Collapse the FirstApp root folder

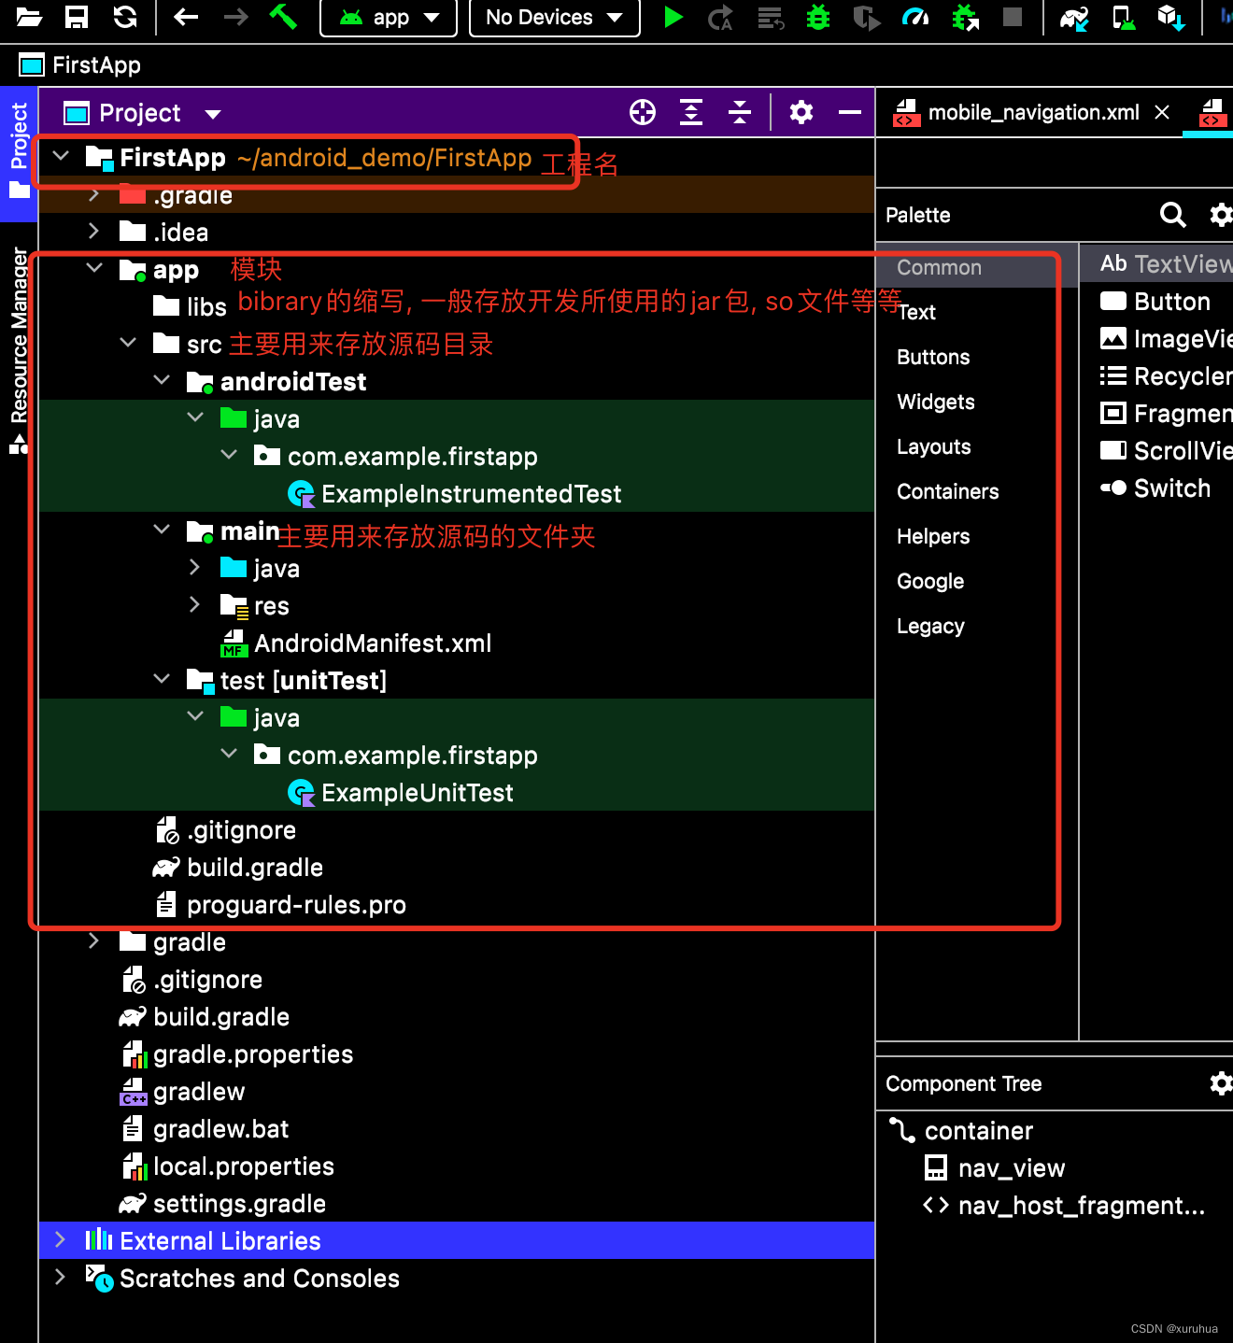[x=61, y=157]
